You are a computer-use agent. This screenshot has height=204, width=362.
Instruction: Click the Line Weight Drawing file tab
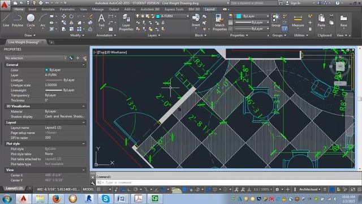pos(23,42)
